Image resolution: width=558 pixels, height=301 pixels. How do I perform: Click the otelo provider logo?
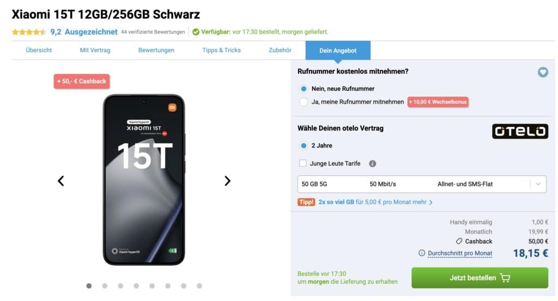(x=520, y=131)
